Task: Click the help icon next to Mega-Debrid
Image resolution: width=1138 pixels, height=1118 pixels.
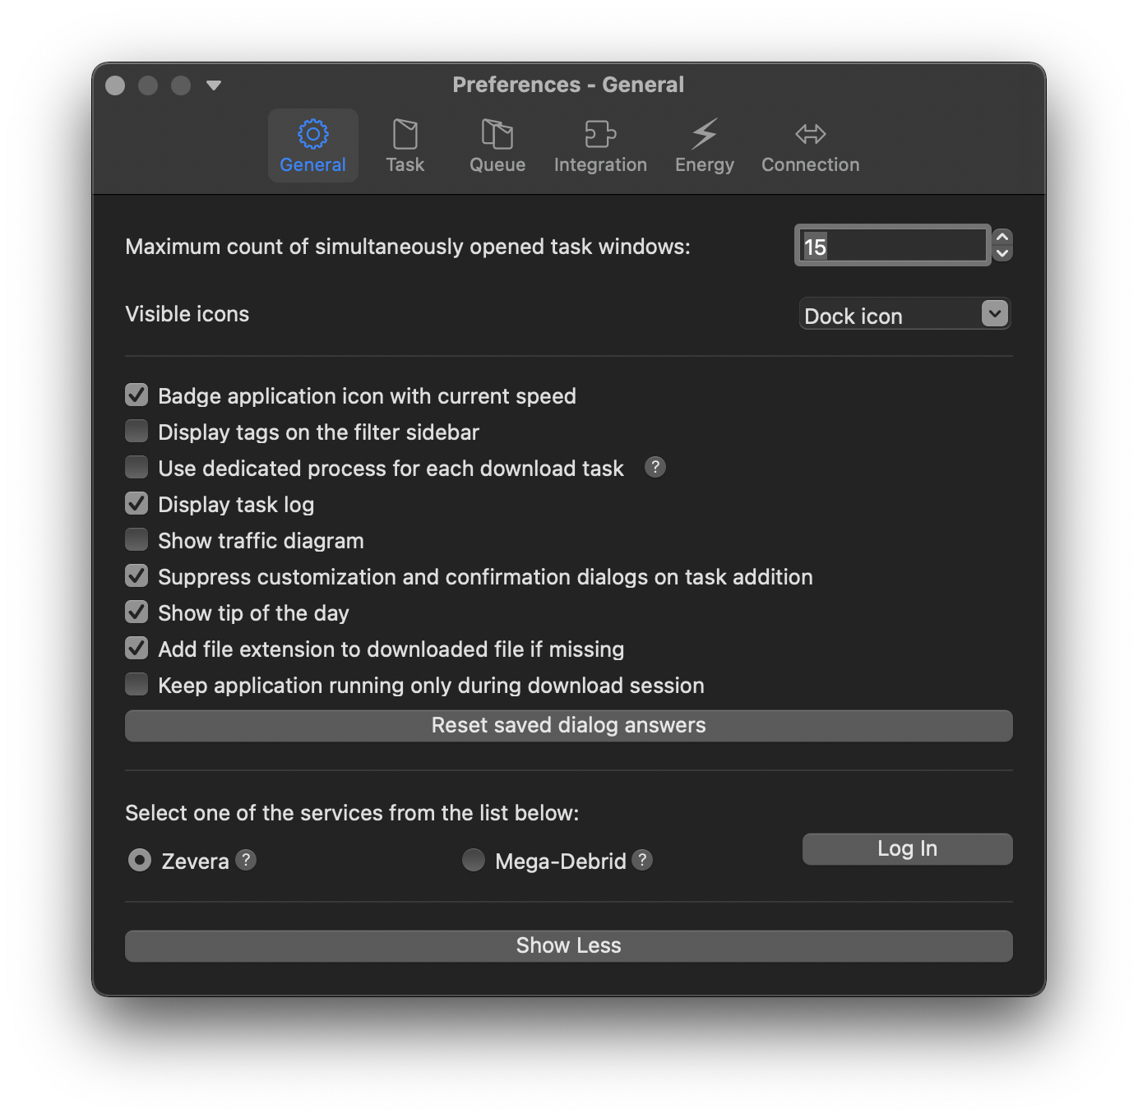Action: pos(642,860)
